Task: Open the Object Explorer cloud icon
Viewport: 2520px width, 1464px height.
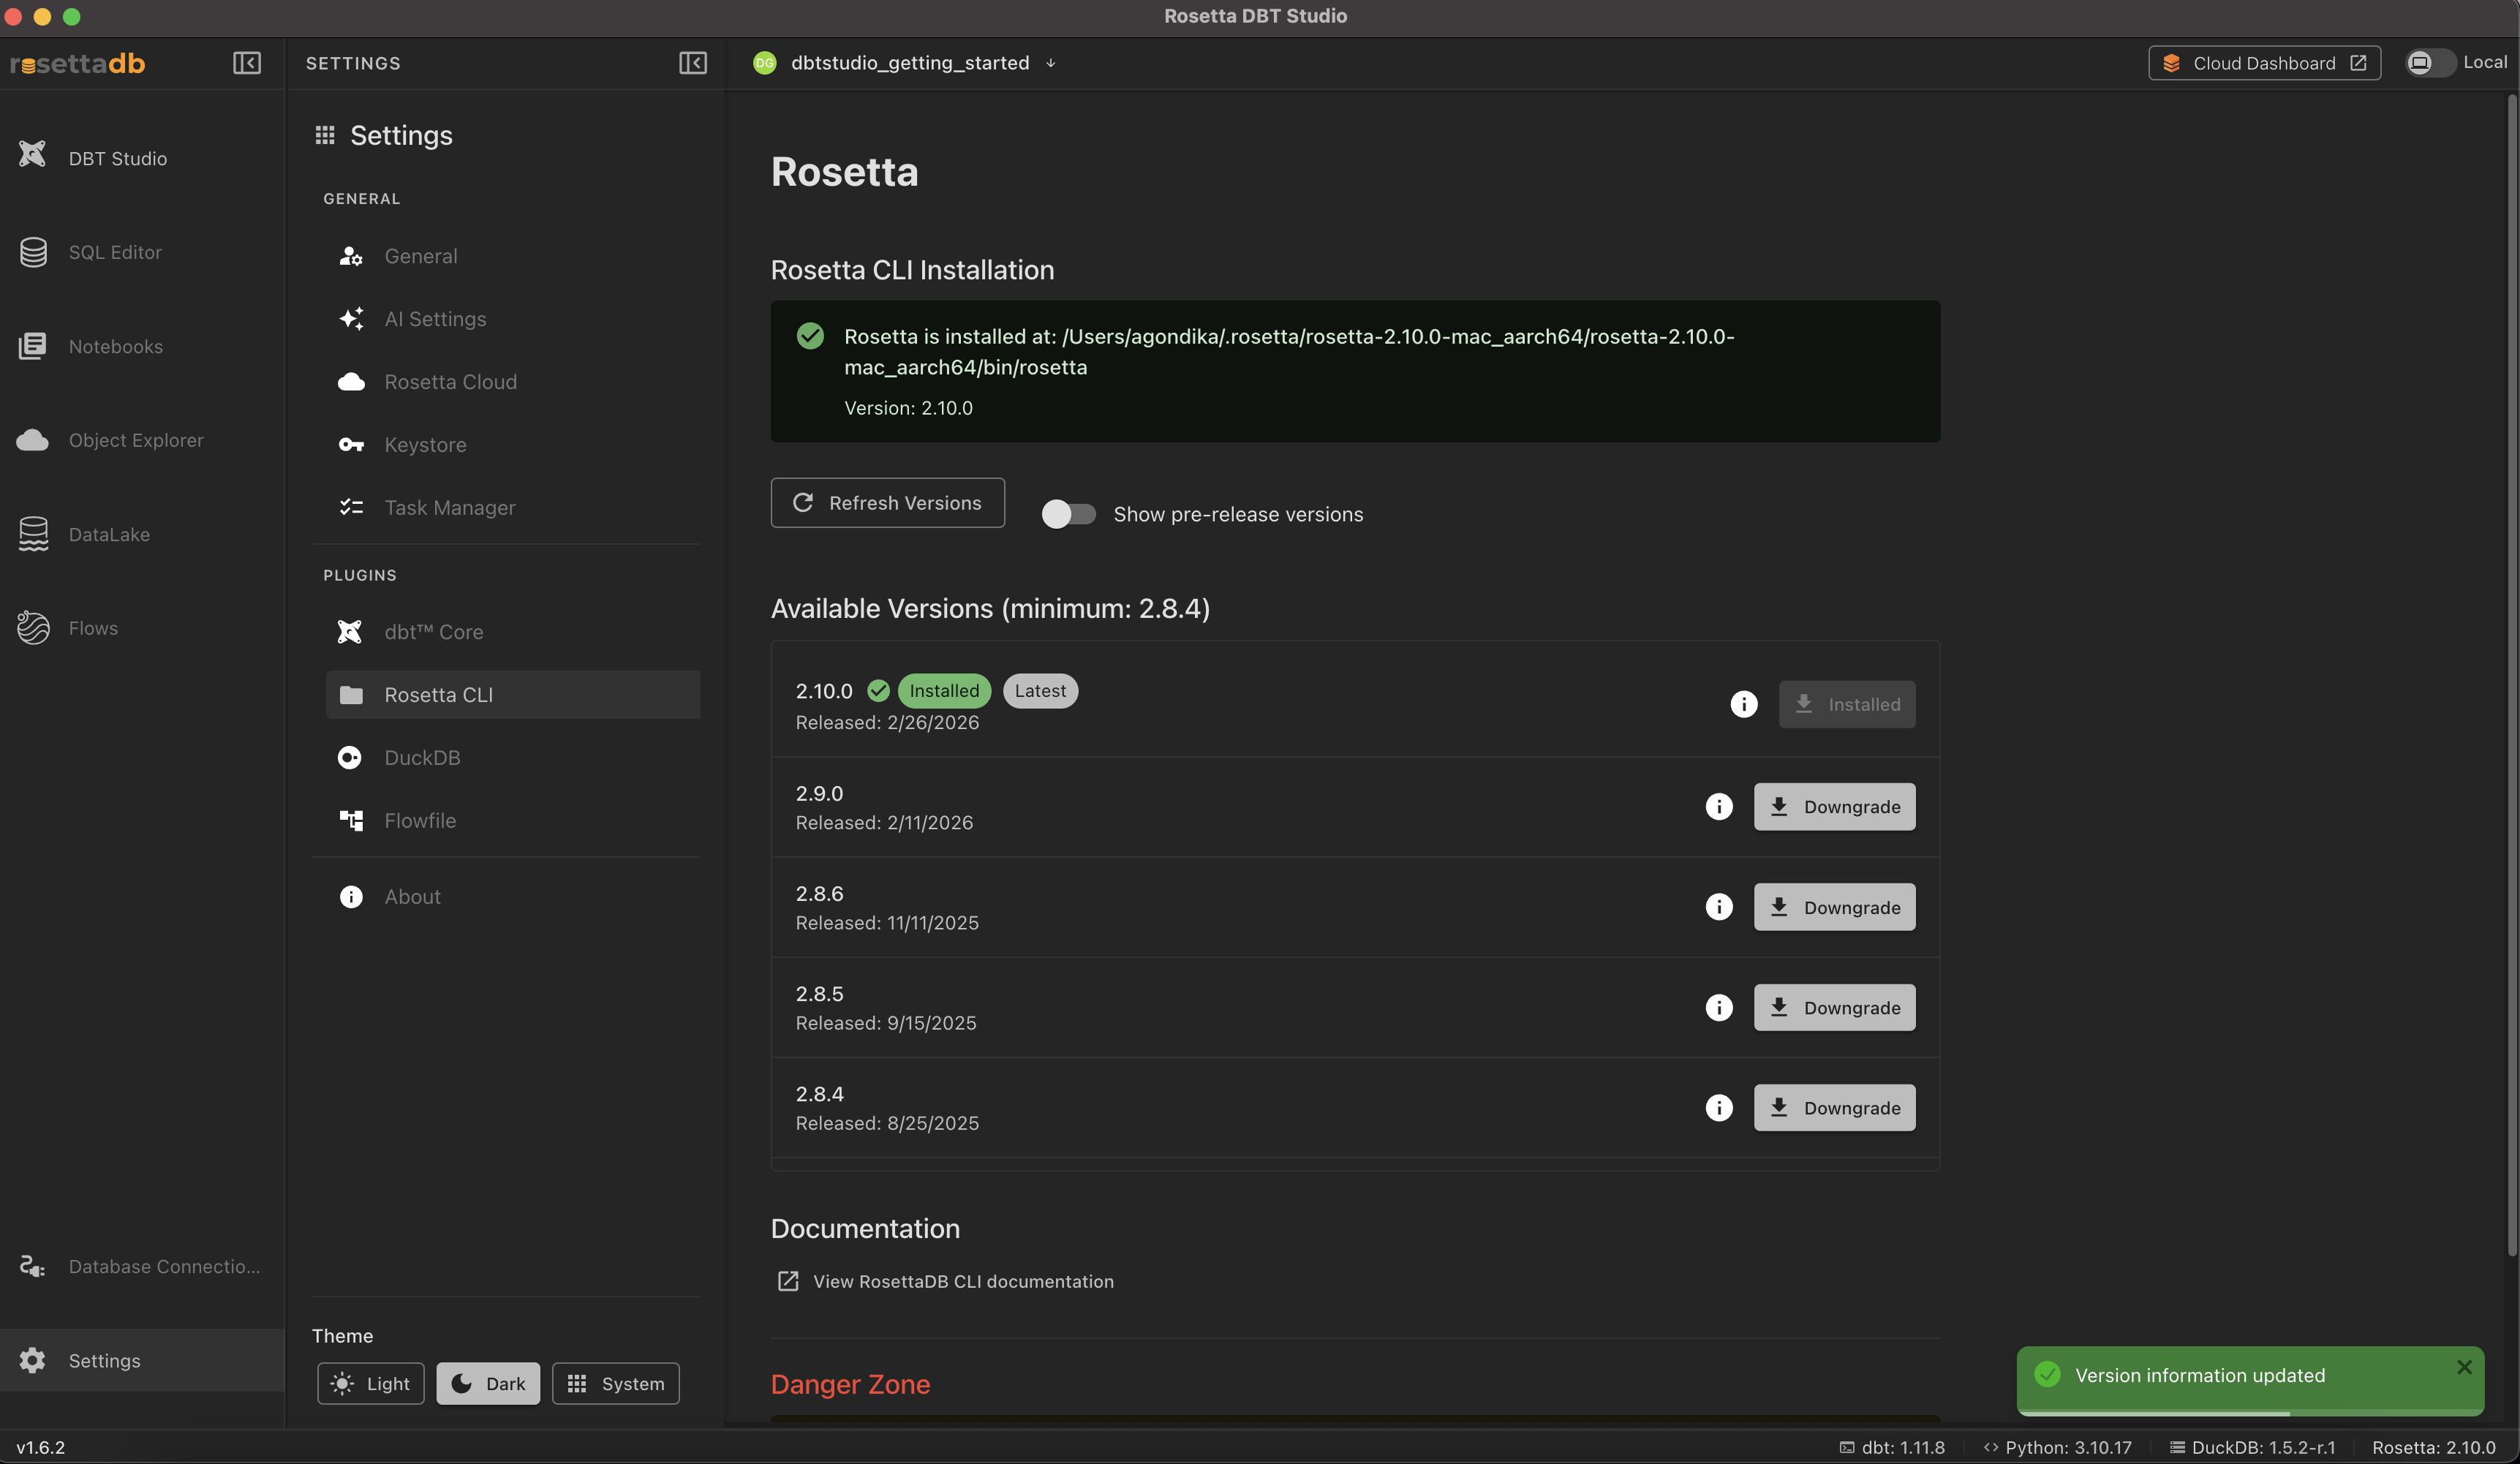Action: point(33,440)
